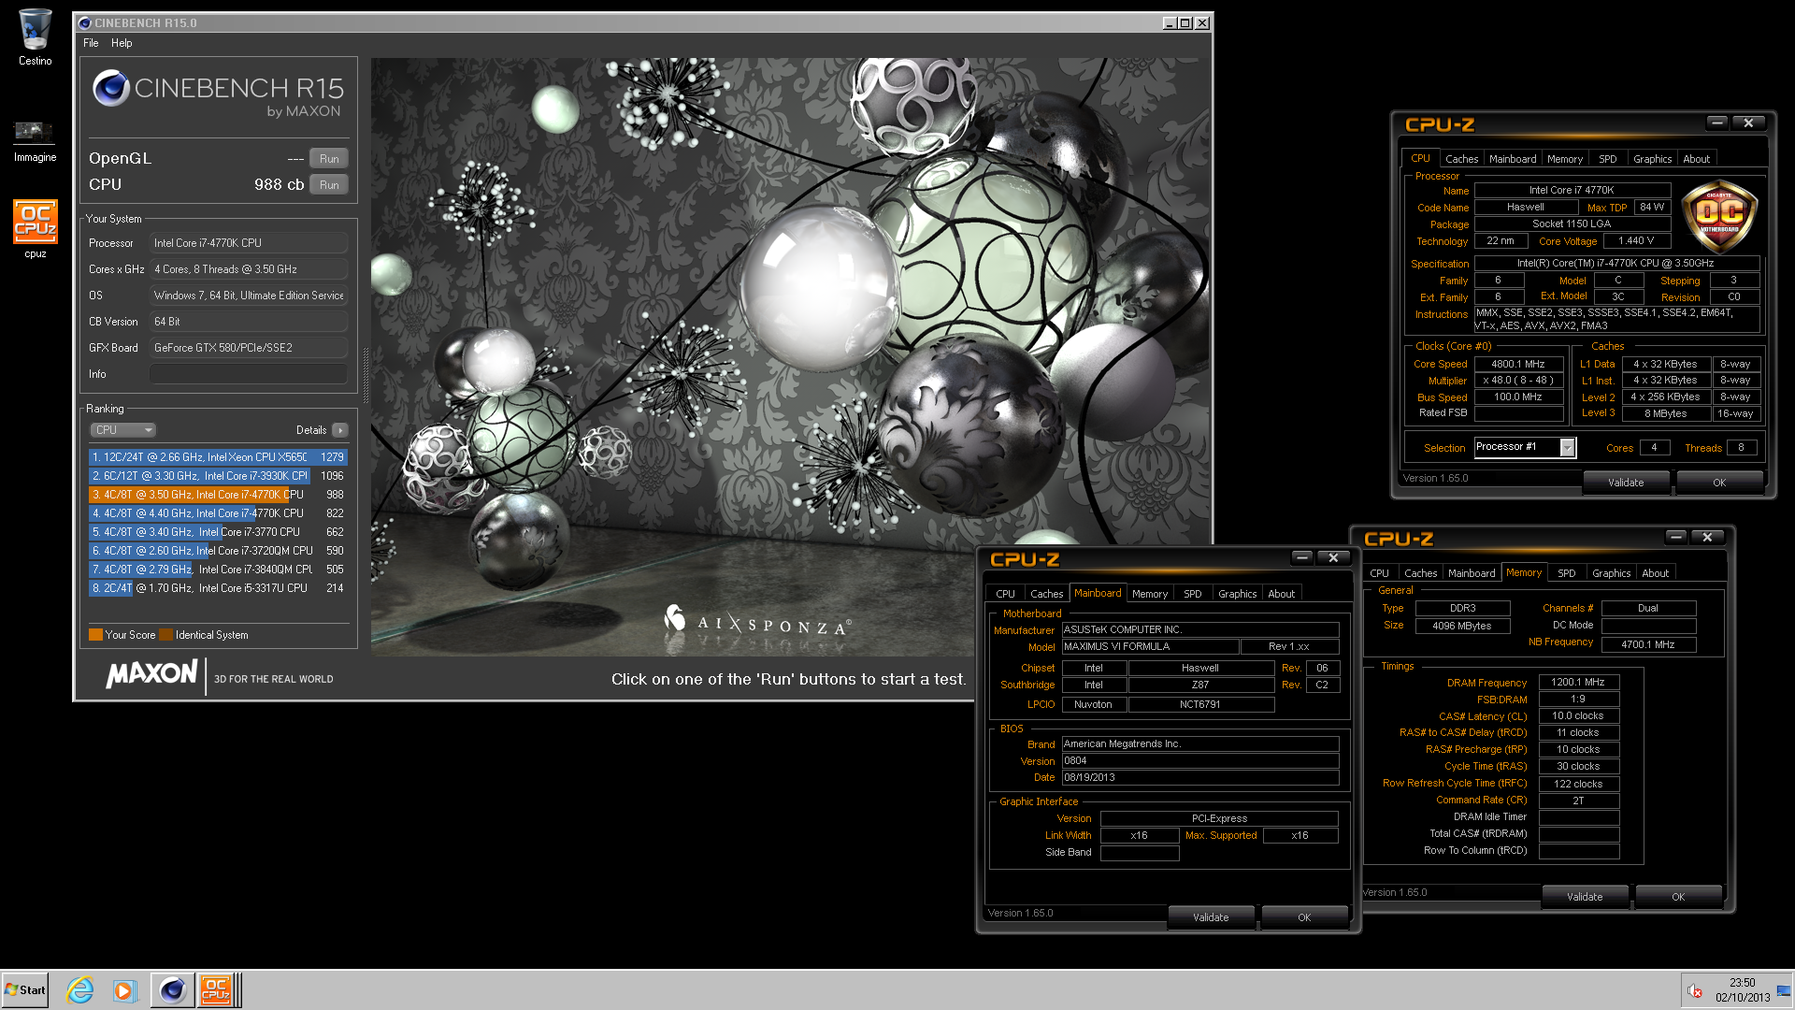Close the top CPU-Z CPU window
This screenshot has height=1010, width=1795.
pyautogui.click(x=1748, y=123)
